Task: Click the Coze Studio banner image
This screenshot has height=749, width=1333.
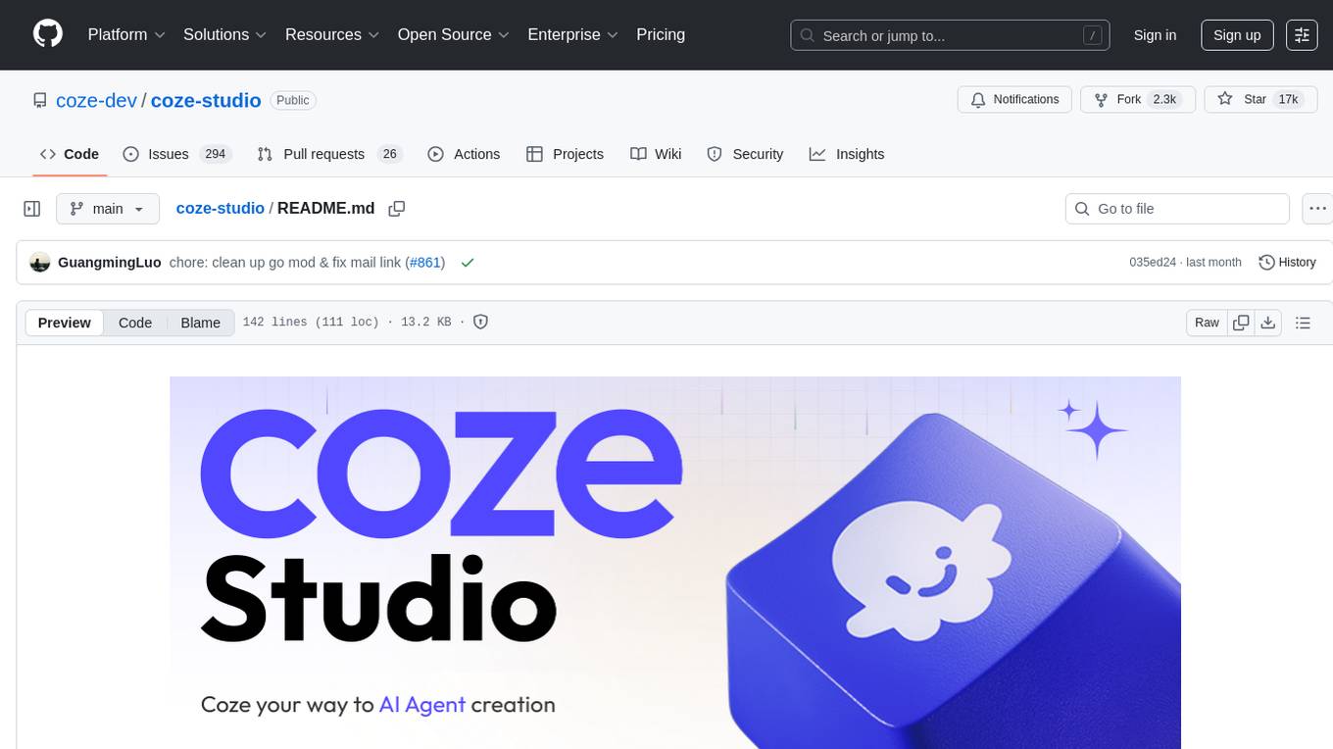Action: [675, 563]
